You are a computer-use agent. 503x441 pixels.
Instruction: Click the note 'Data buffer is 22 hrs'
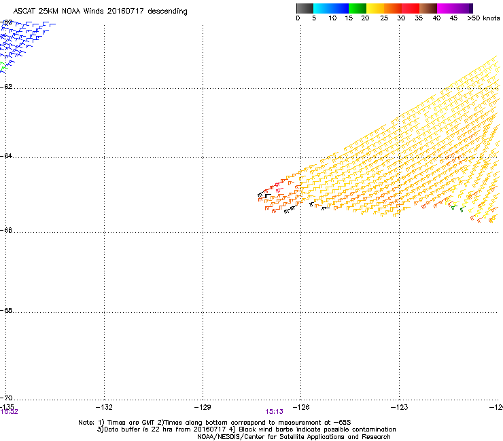pos(139,429)
